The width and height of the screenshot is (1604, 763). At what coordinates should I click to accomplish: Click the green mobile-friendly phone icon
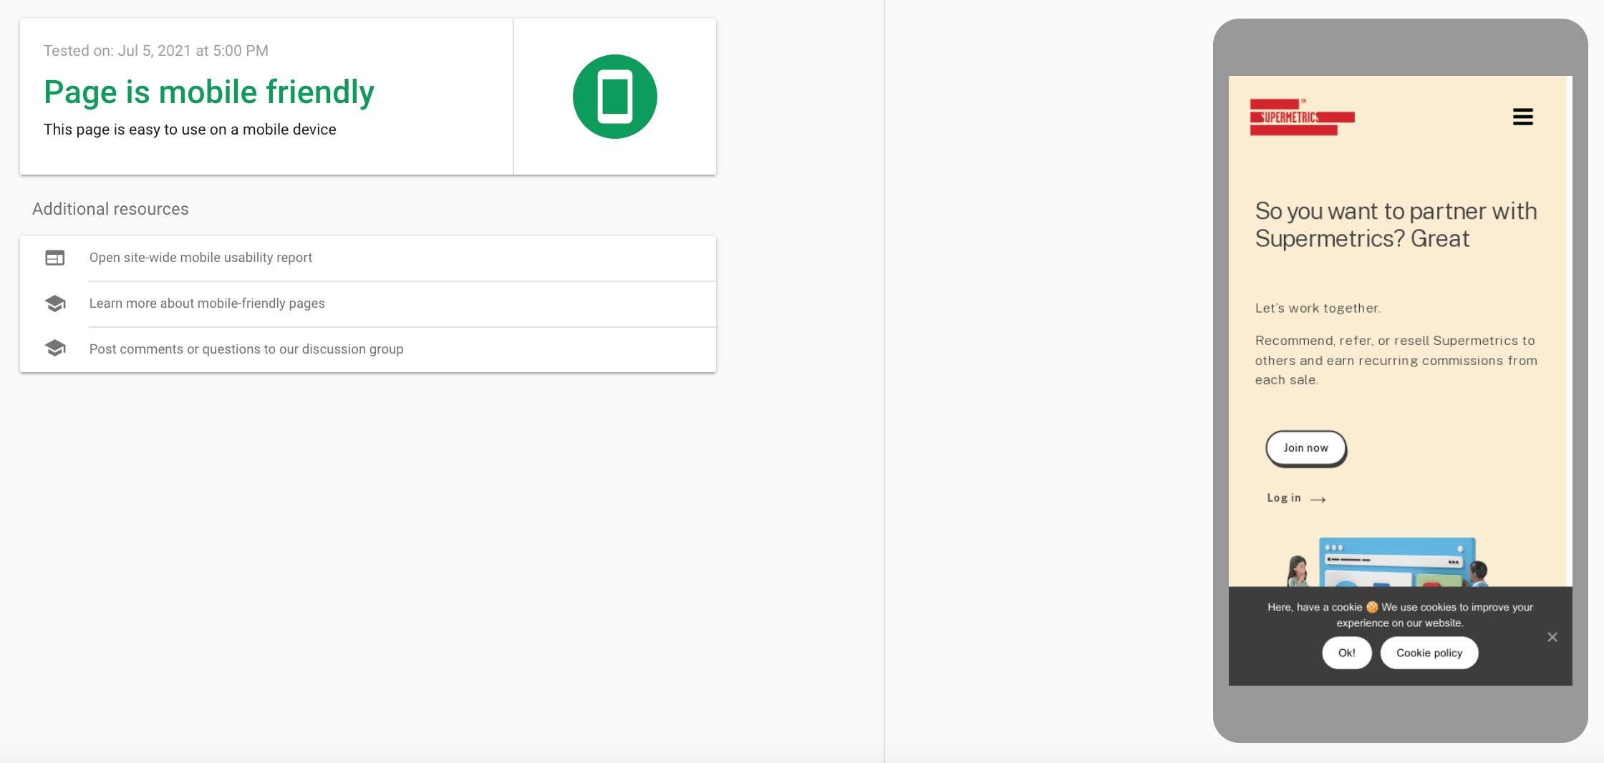point(614,97)
